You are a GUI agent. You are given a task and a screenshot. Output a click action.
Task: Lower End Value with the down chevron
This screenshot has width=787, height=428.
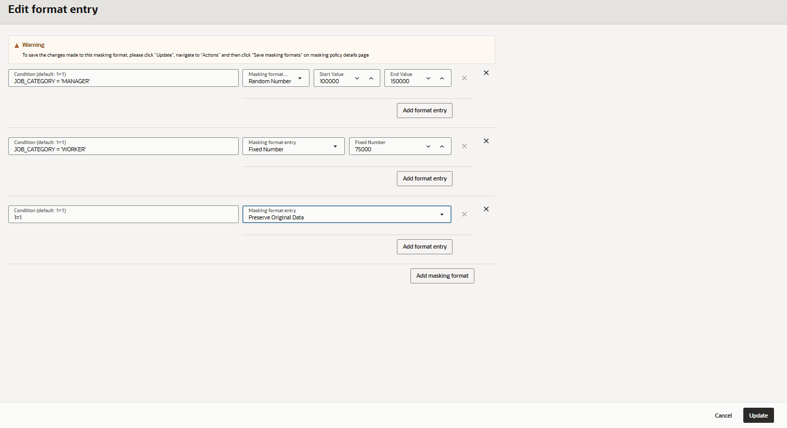click(428, 77)
